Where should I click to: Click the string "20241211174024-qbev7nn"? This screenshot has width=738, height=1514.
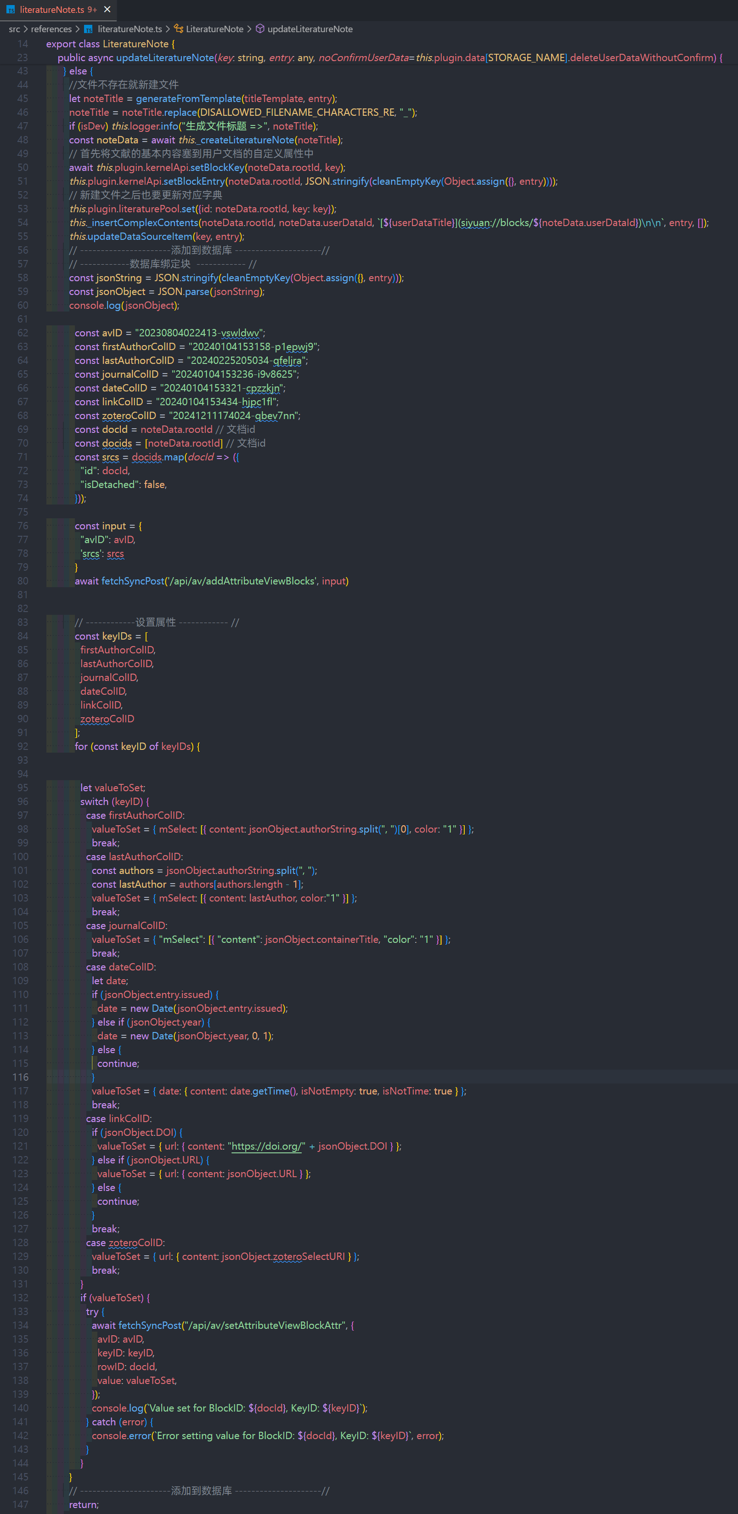(233, 416)
